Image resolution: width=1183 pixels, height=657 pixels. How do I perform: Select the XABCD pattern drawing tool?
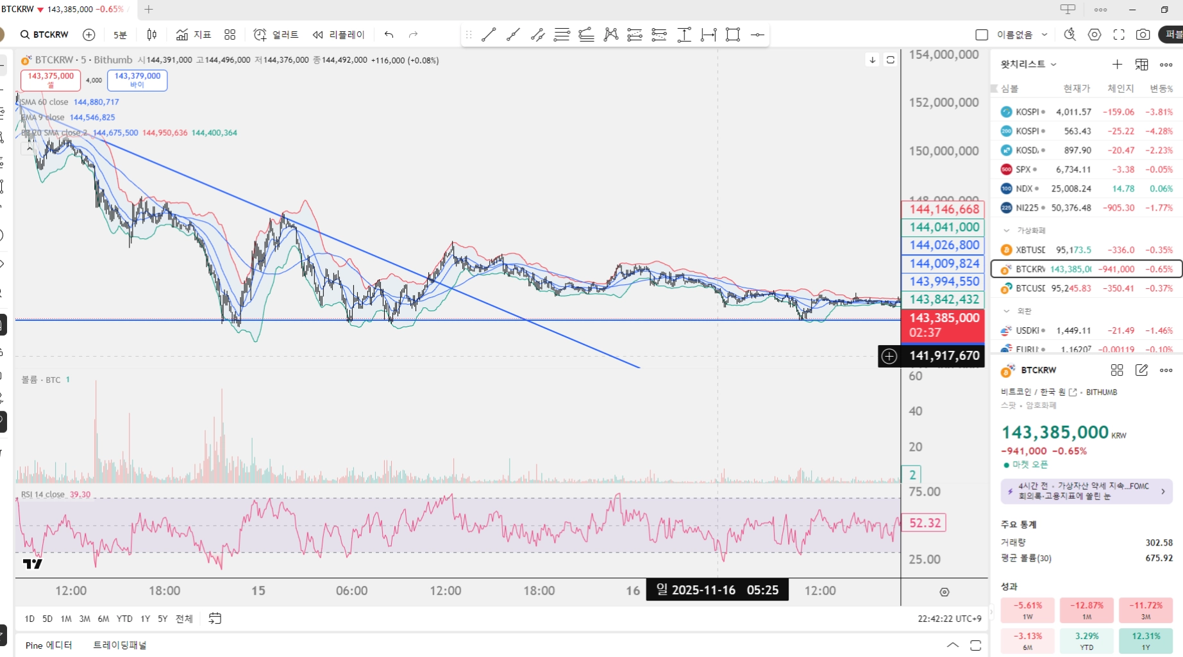click(611, 35)
